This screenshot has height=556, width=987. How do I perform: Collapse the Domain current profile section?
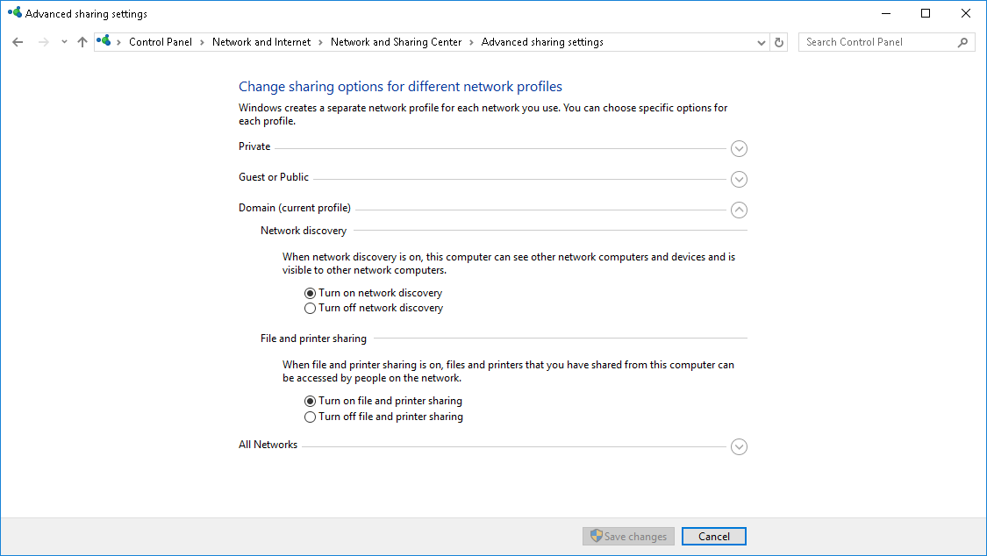739,210
